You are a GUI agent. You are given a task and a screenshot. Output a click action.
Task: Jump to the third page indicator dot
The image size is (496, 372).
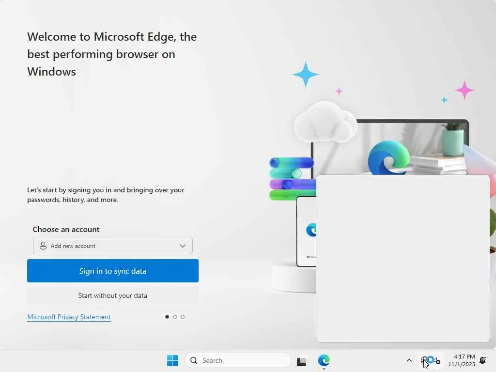[x=183, y=317]
